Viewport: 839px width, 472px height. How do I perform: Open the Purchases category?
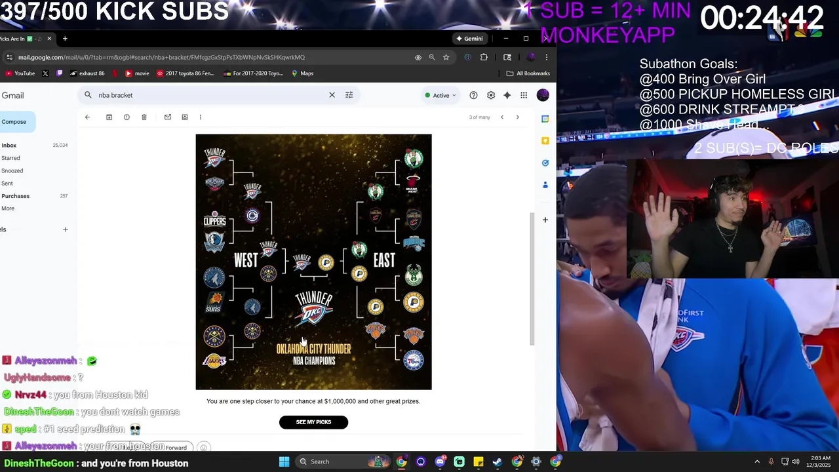tap(15, 196)
